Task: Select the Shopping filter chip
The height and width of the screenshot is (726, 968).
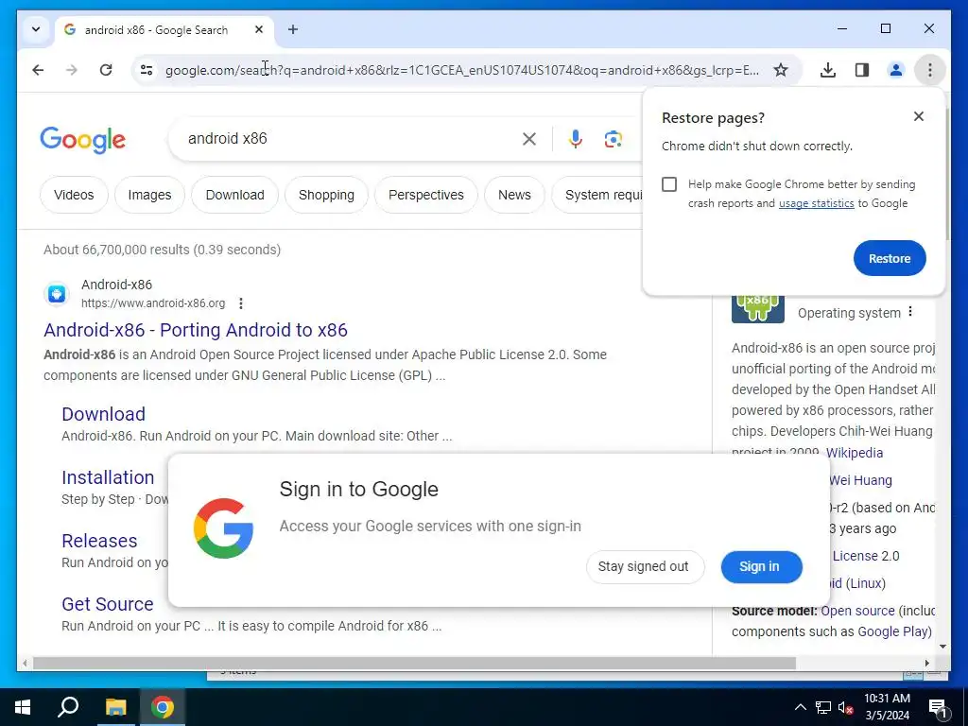Action: coord(326,195)
